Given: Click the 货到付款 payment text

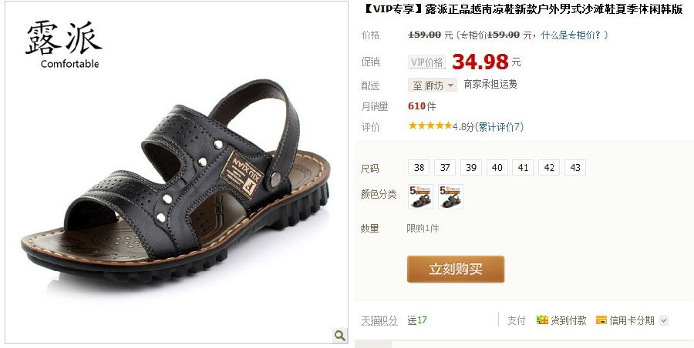Looking at the screenshot, I should [x=568, y=320].
